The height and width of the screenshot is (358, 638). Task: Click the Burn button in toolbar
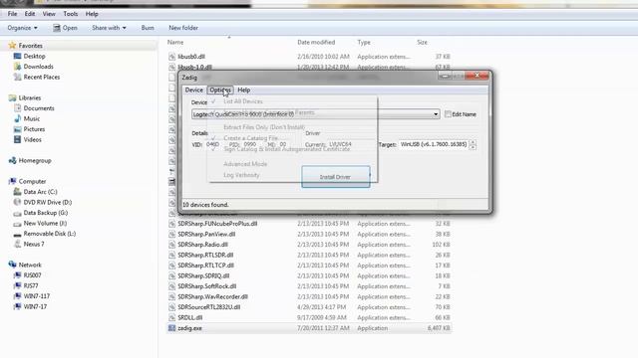(x=148, y=28)
